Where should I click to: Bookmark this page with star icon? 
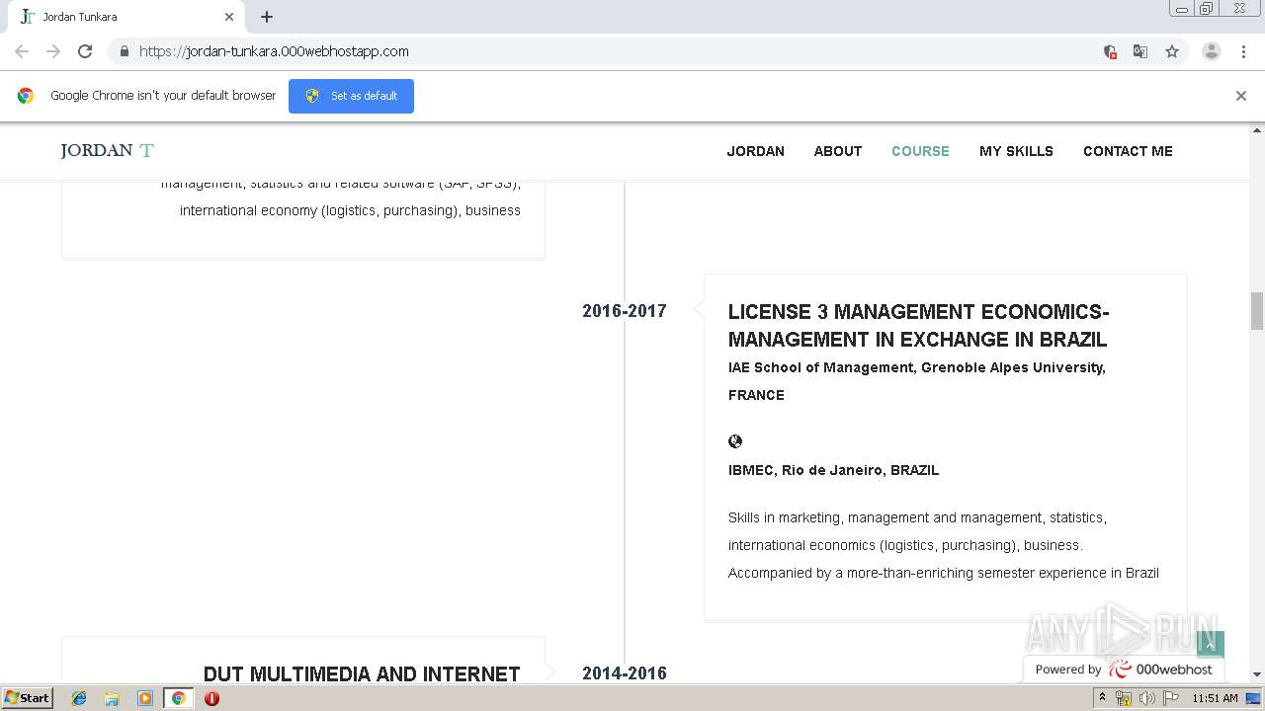point(1172,51)
